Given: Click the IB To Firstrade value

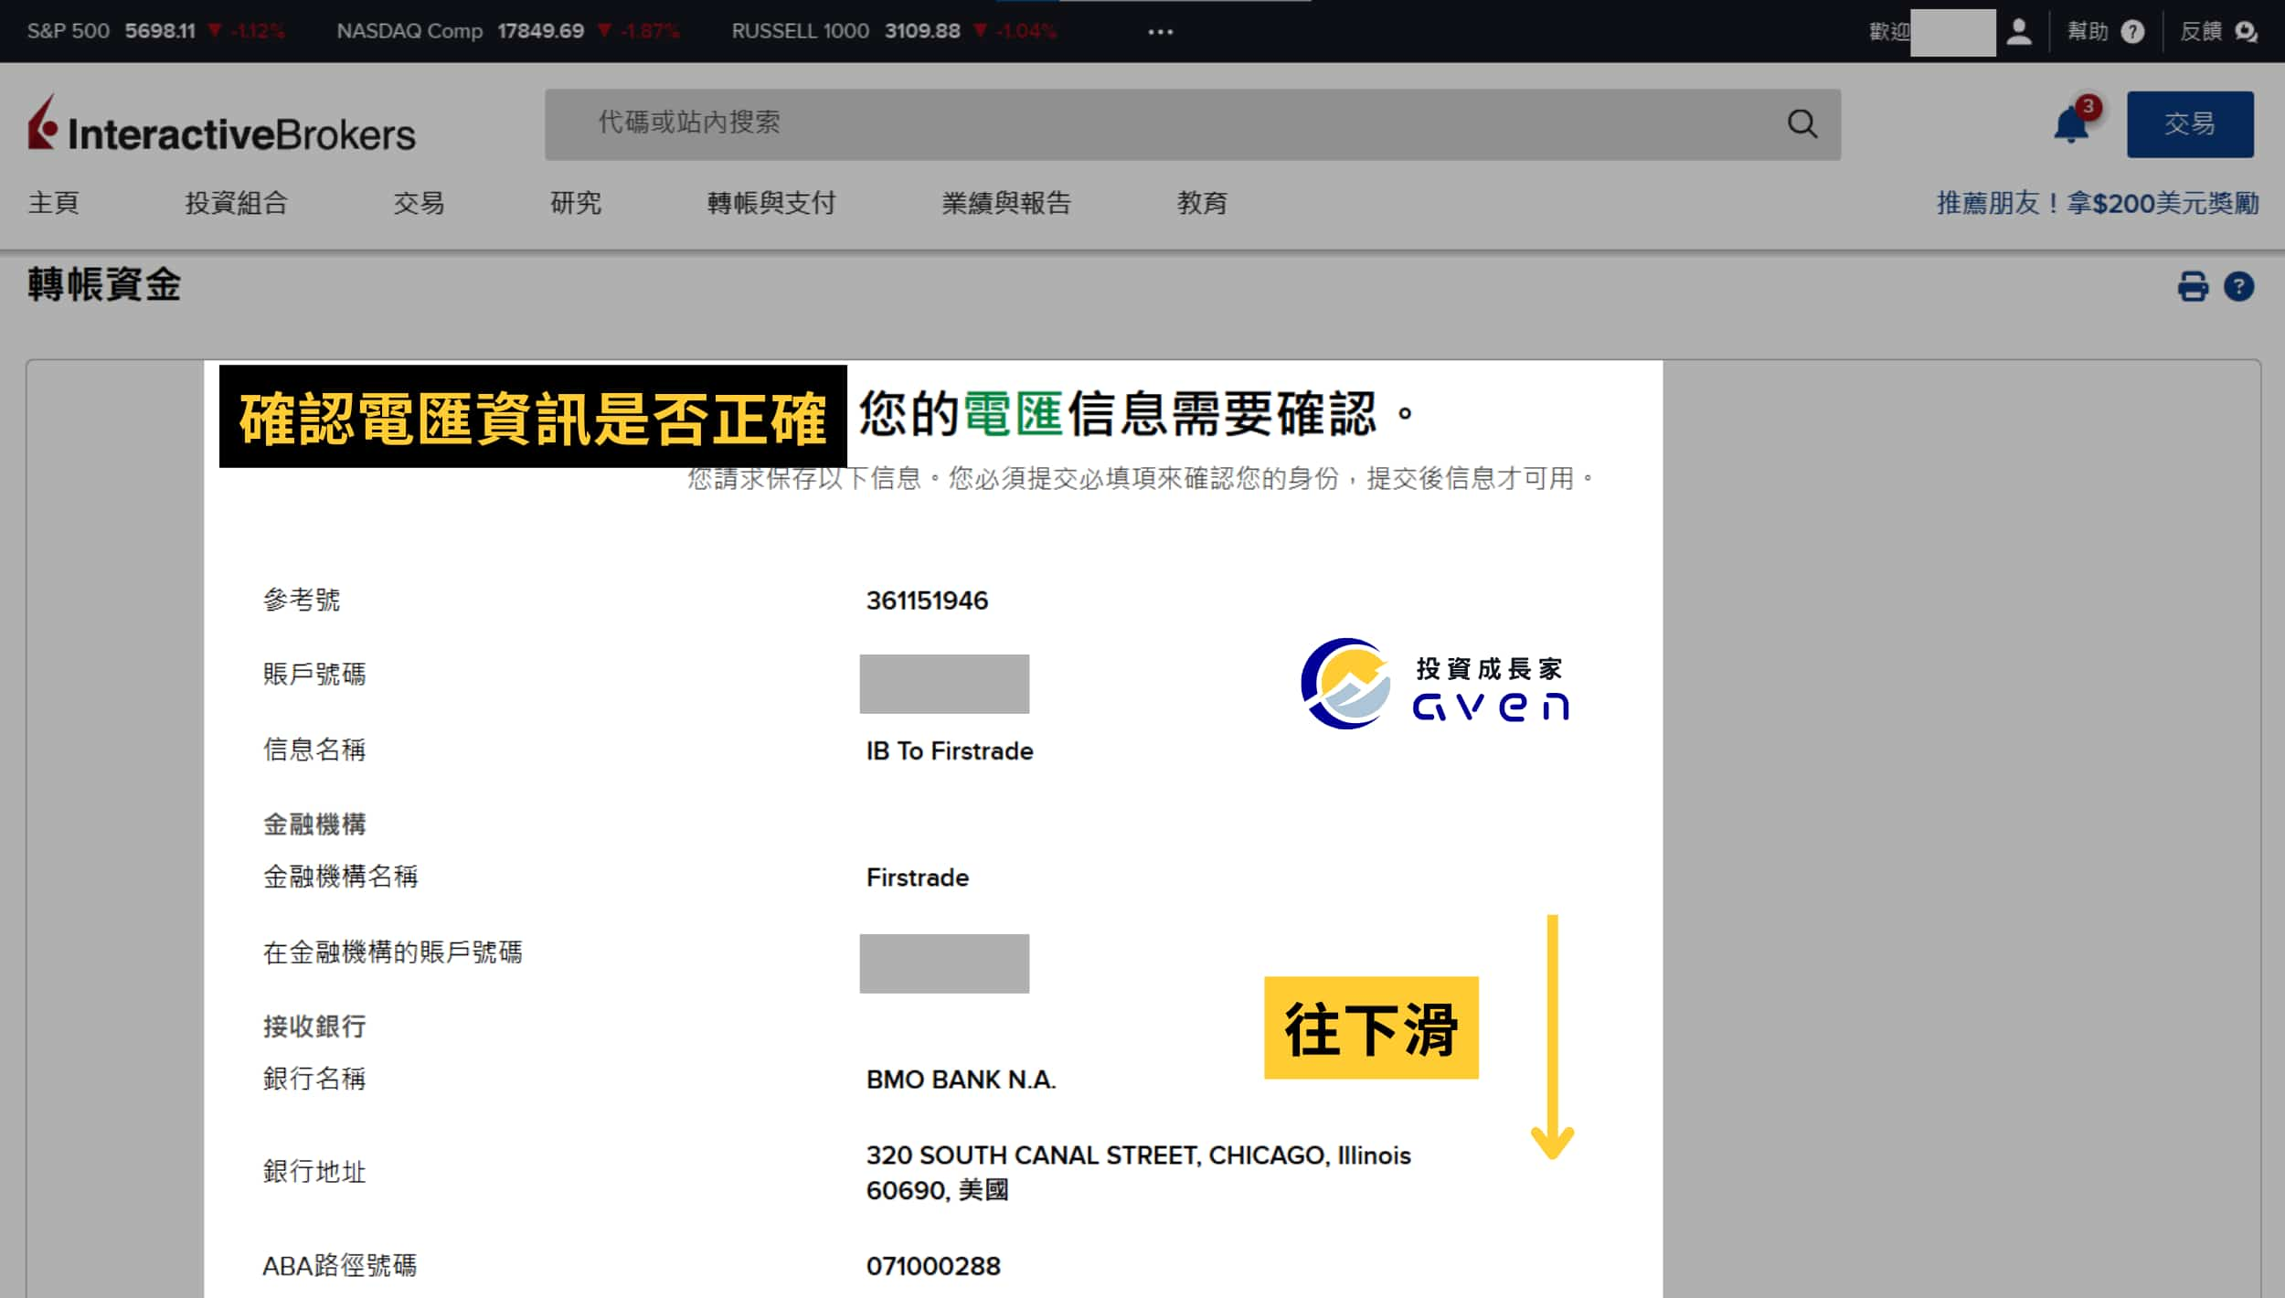Looking at the screenshot, I should tap(950, 750).
